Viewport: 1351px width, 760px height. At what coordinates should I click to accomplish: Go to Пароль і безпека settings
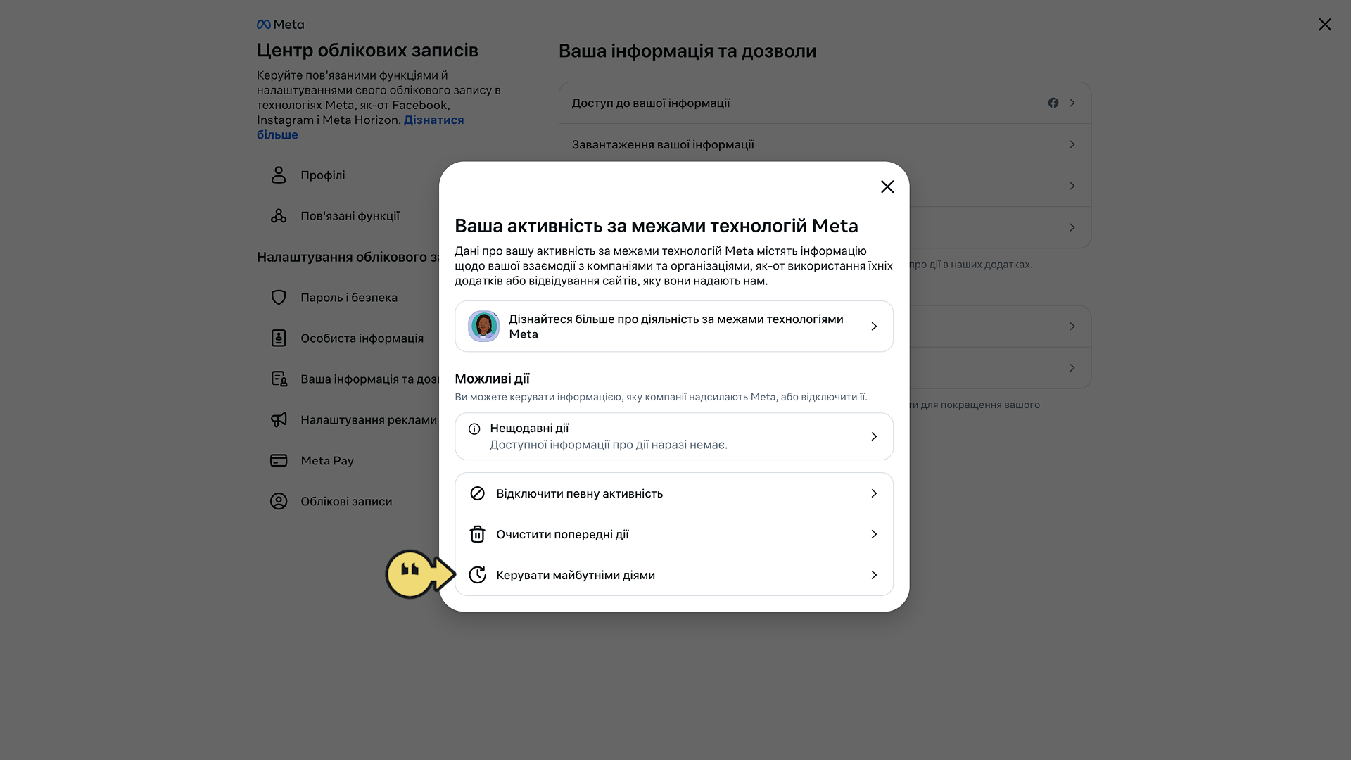click(349, 298)
